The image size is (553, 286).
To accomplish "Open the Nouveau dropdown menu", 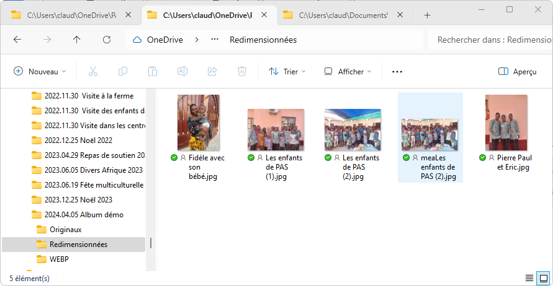I will point(40,72).
